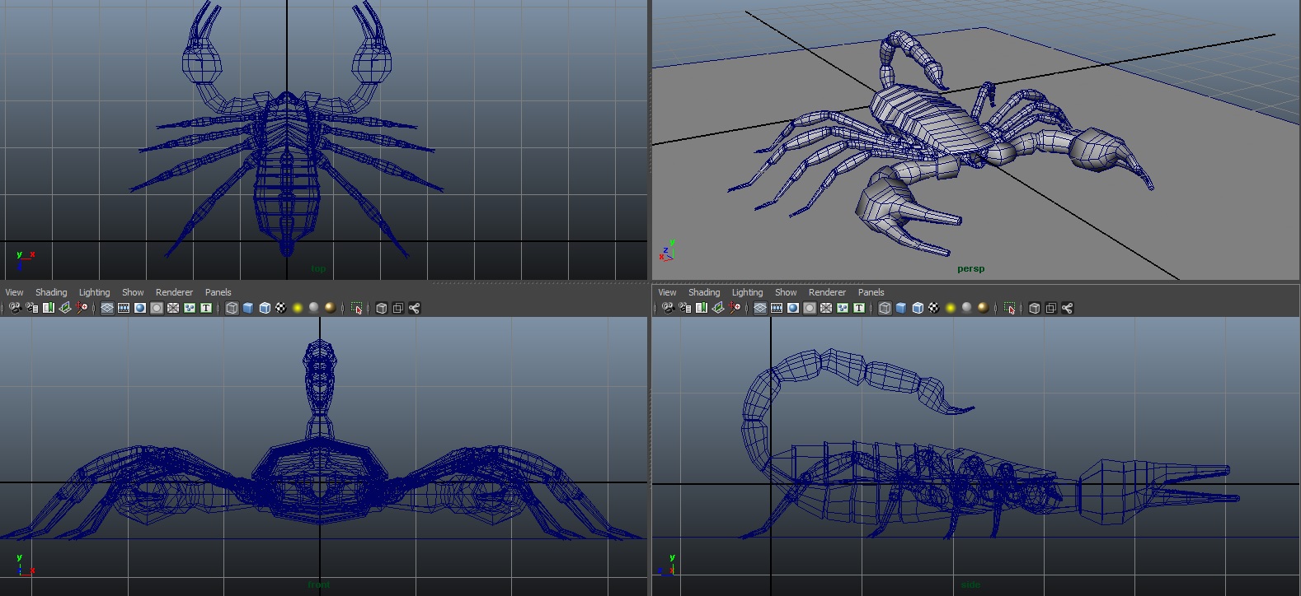This screenshot has width=1301, height=596.
Task: Toggle Grid display in front view toolbar
Action: coord(107,308)
